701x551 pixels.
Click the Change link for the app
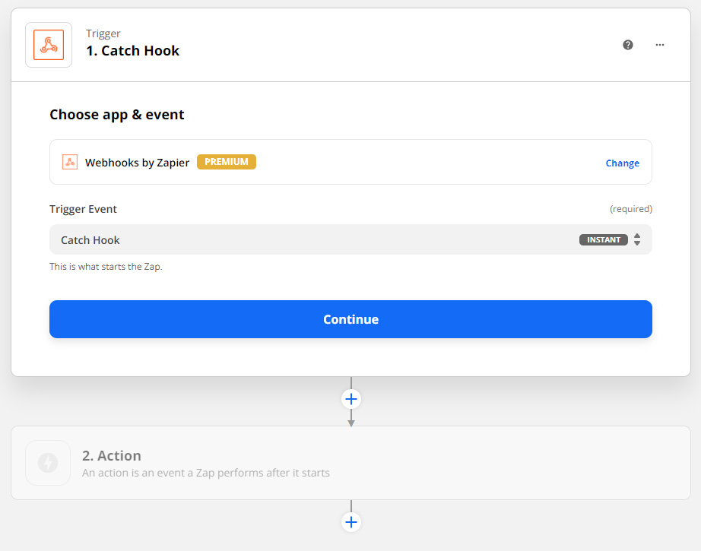622,163
